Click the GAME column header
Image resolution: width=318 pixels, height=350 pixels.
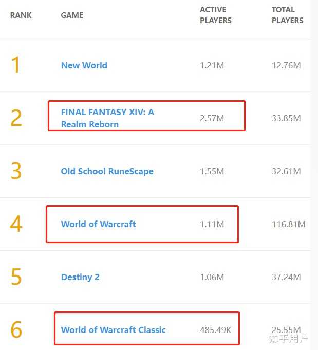click(72, 15)
